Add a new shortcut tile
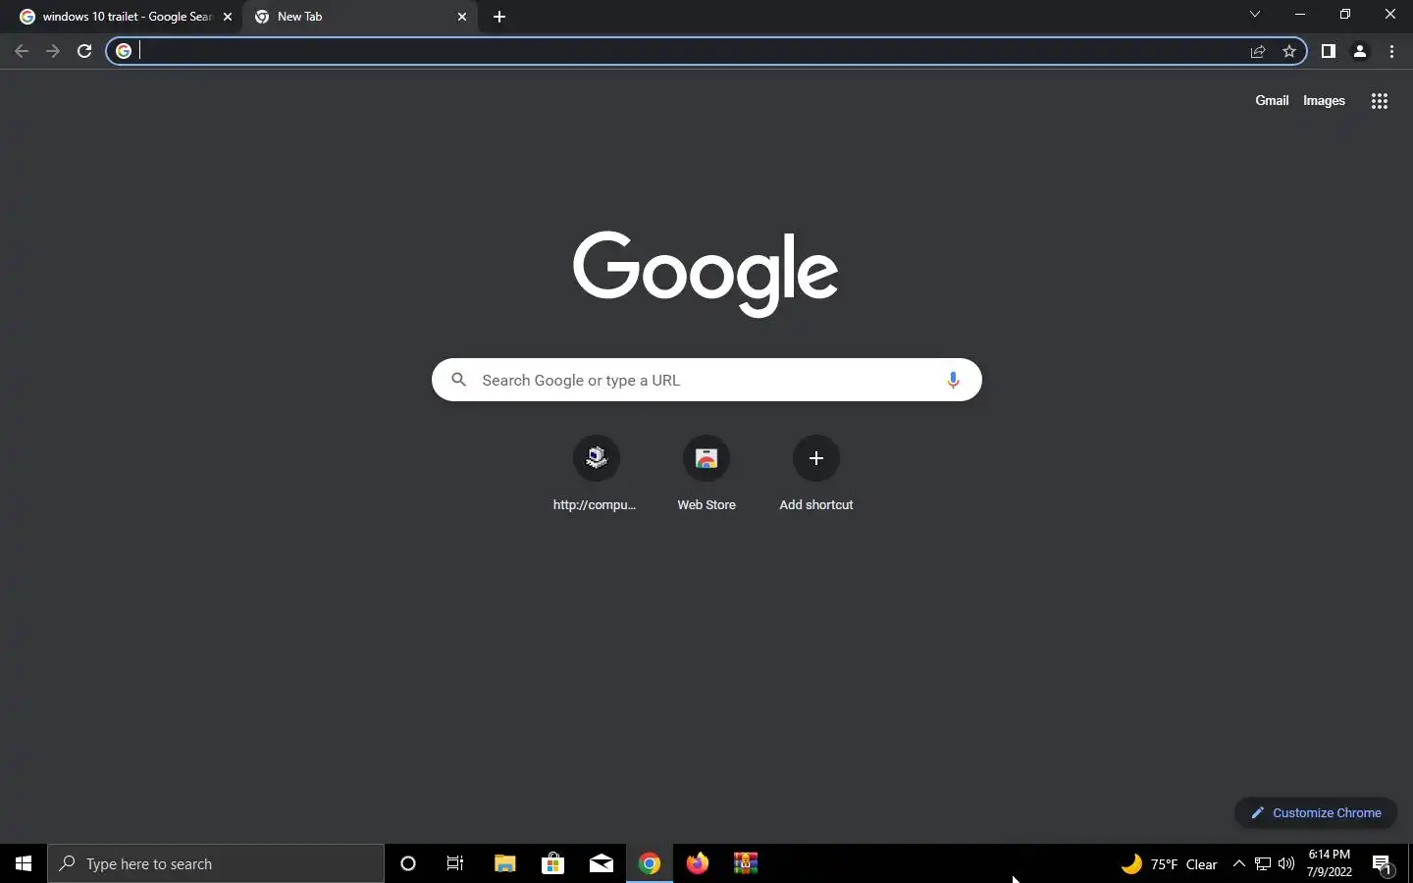 pos(816,473)
